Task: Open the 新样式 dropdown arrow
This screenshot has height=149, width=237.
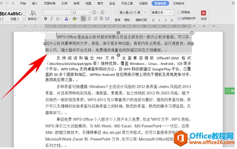Action: [x=38, y=19]
